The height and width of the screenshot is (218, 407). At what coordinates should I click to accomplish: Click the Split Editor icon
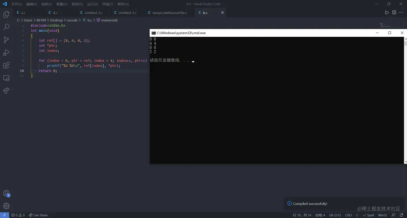394,13
